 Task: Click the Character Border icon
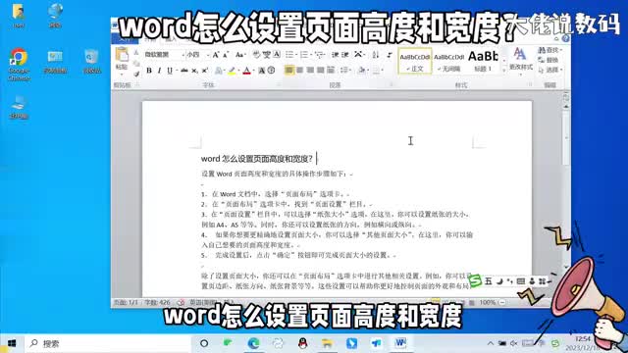point(277,55)
